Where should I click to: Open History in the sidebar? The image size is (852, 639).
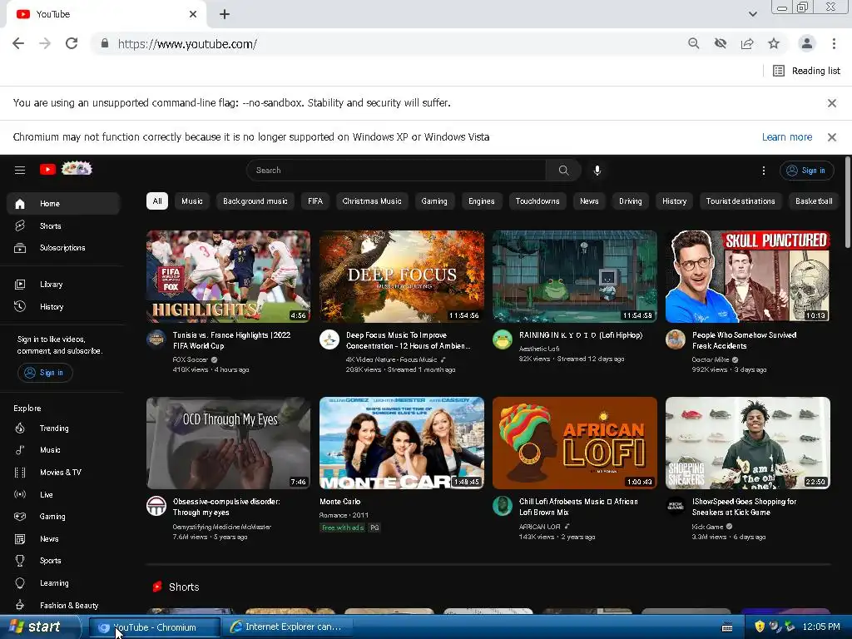pos(63,306)
